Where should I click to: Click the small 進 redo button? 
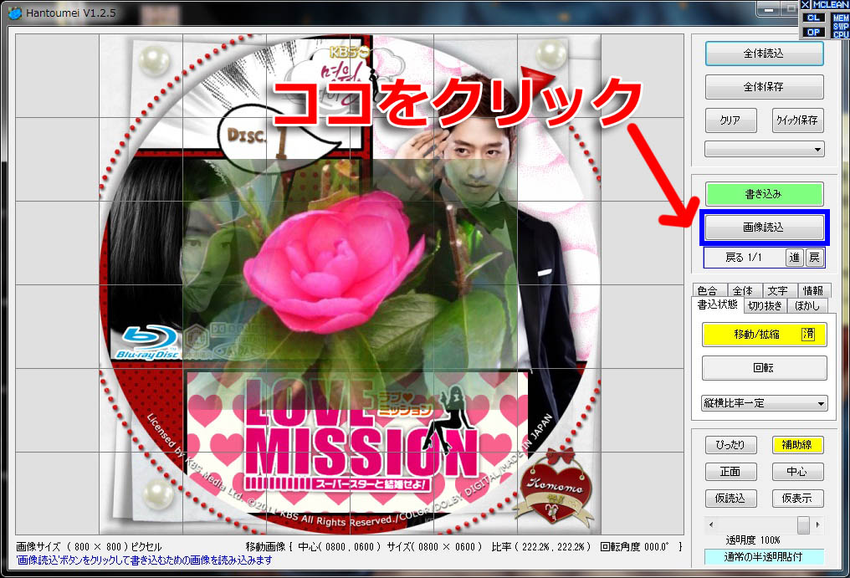(795, 258)
